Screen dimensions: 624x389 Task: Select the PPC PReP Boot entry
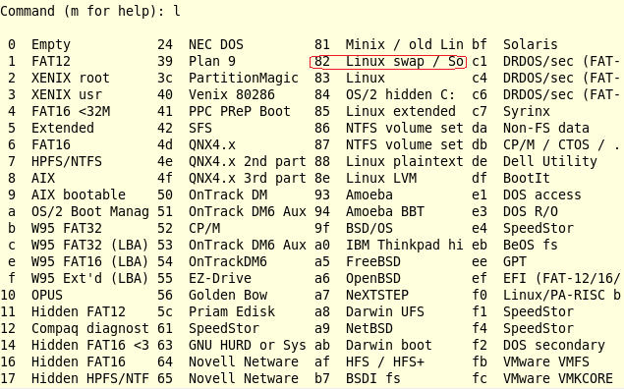pyautogui.click(x=224, y=111)
